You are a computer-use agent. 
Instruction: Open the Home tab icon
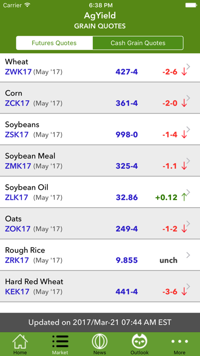pos(20,342)
